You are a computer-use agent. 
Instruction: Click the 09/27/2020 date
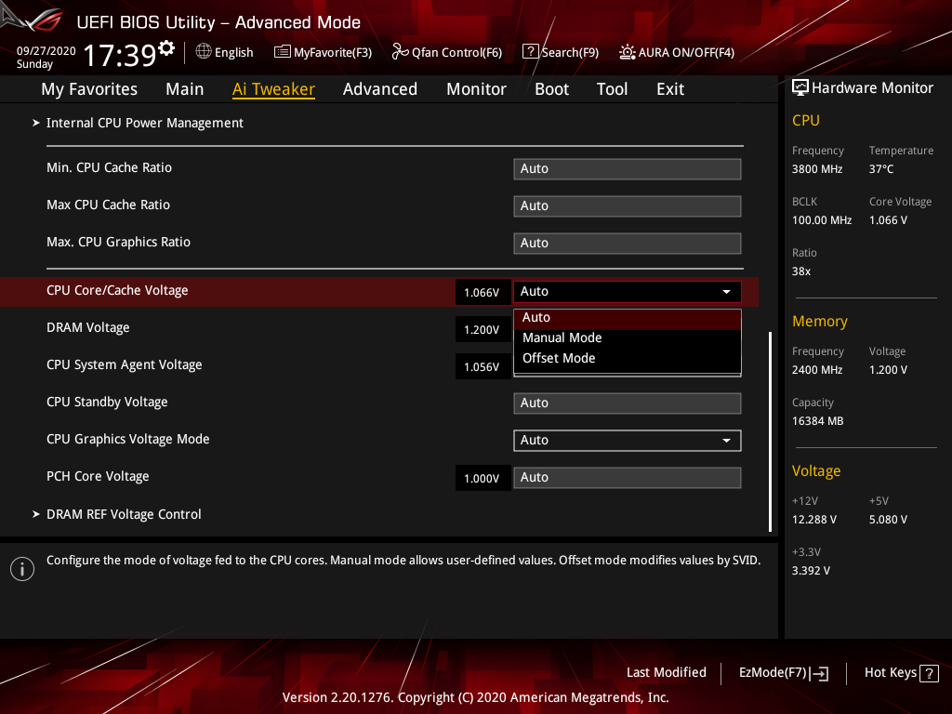coord(46,50)
